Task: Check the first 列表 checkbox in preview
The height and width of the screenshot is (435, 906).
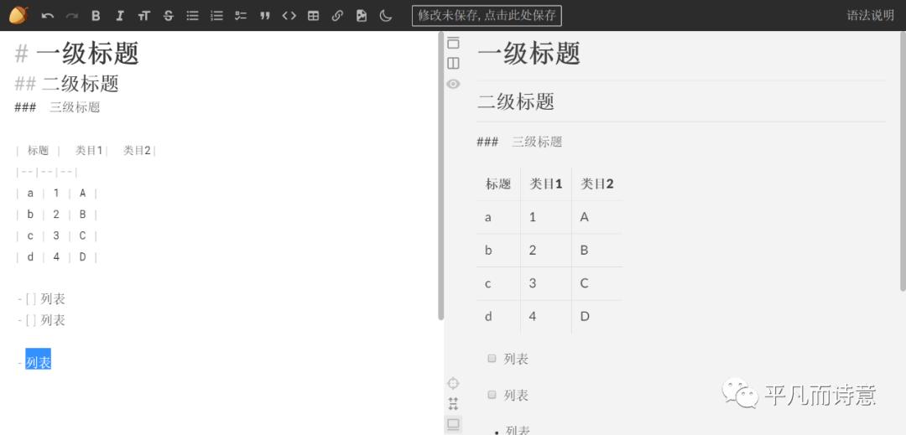Action: click(x=492, y=358)
